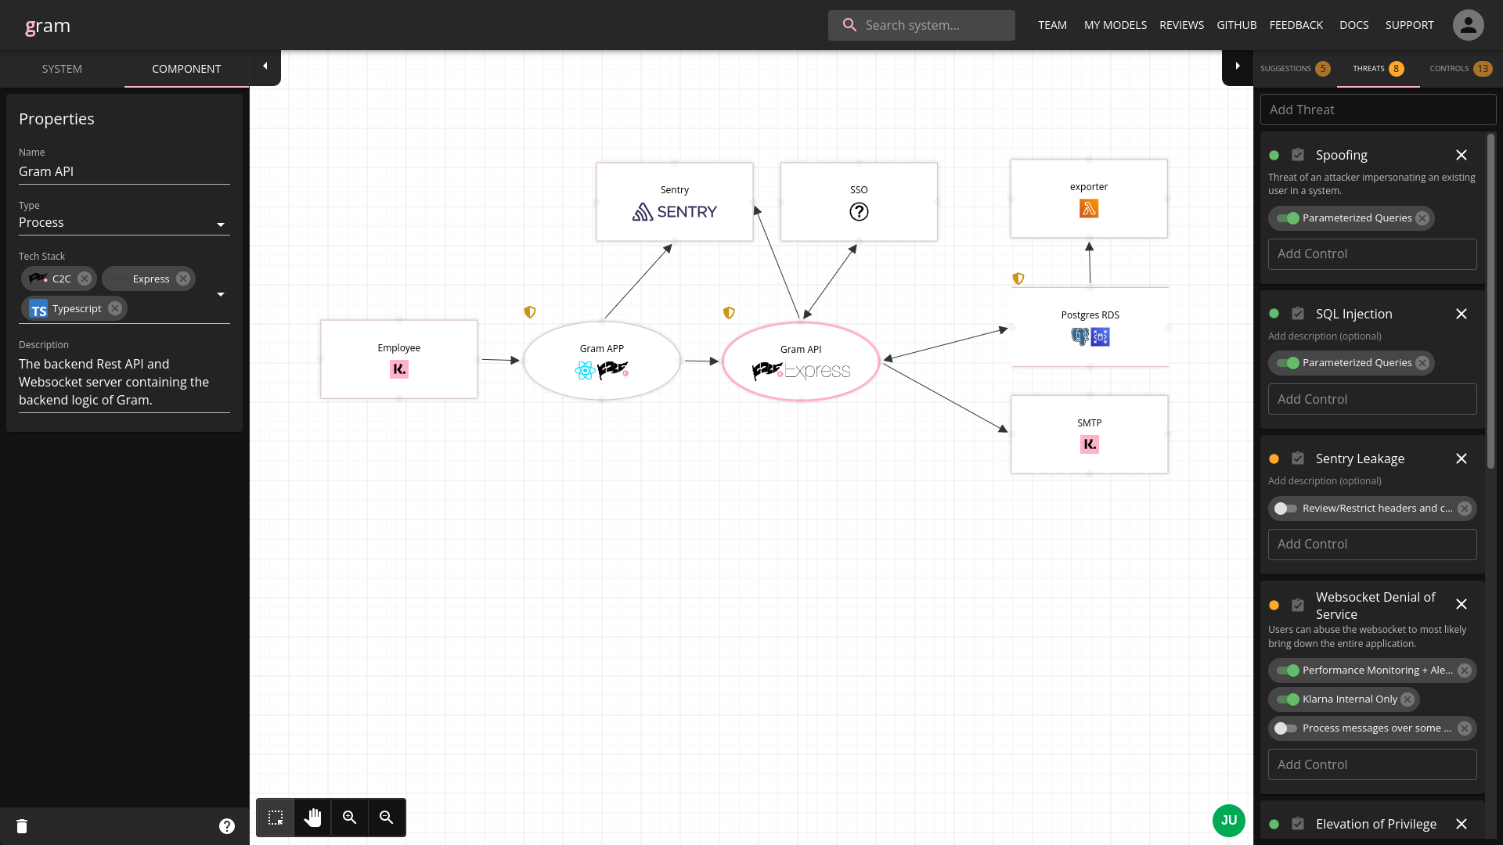This screenshot has height=845, width=1503.
Task: Click the trash delete icon
Action: coord(22,826)
